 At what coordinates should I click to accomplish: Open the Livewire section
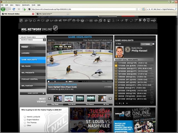(x=33, y=53)
